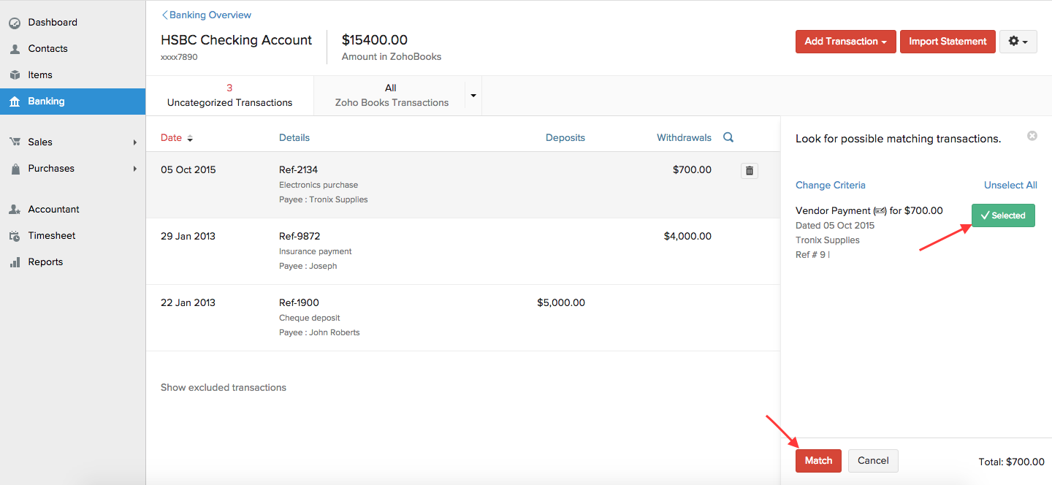Open transaction search with magnifier icon
Viewport: 1052px width, 485px height.
pyautogui.click(x=728, y=137)
